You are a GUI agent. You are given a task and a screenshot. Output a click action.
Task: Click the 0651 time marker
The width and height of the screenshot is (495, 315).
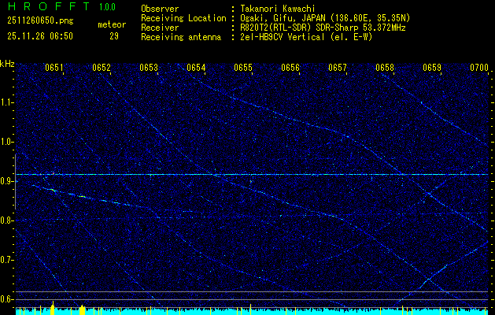coord(54,69)
